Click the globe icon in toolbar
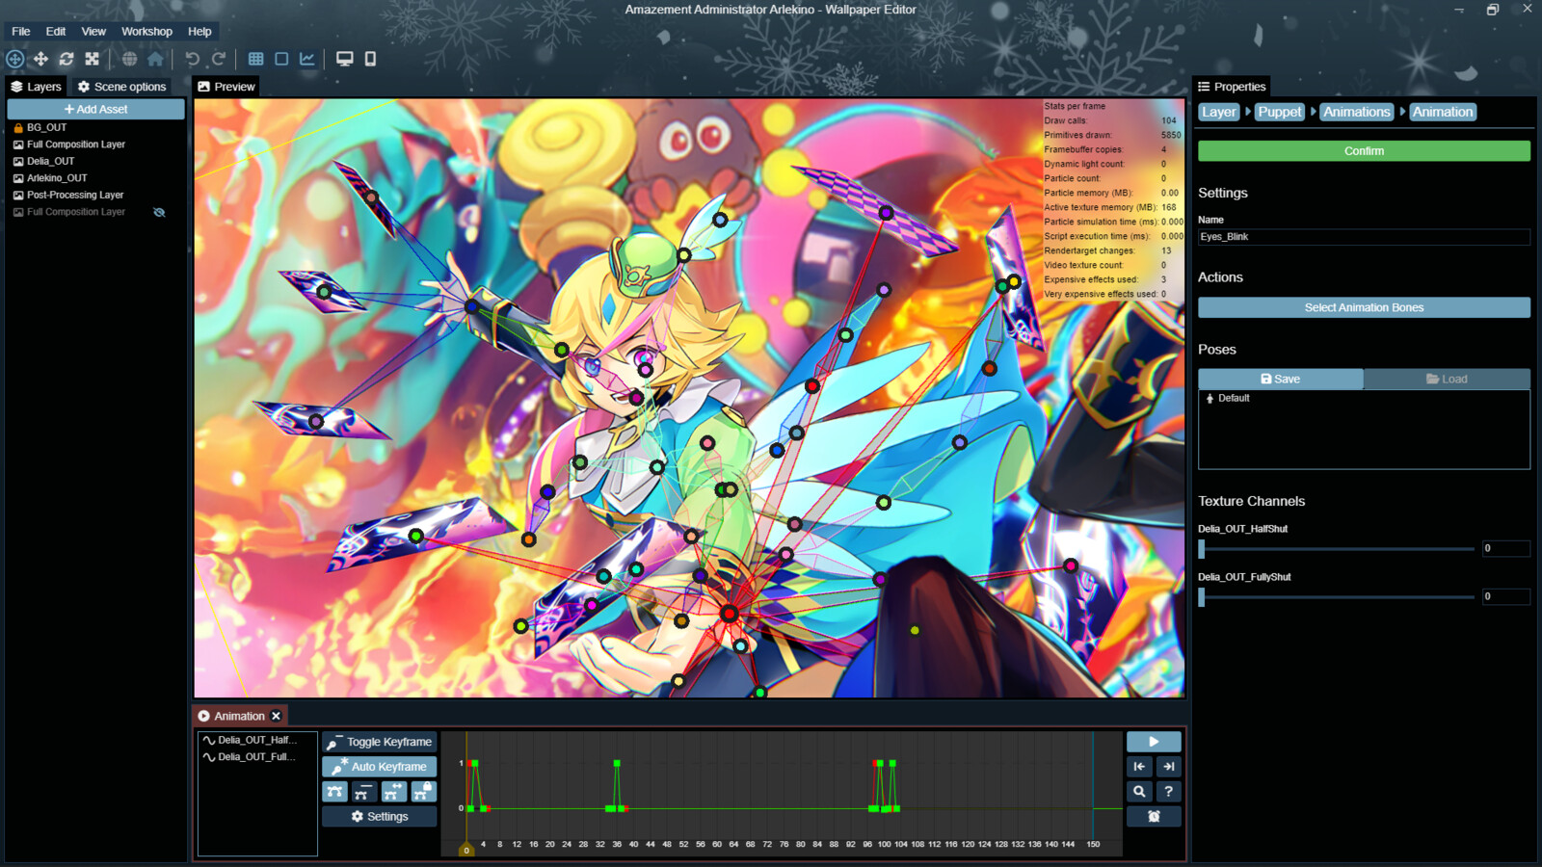Viewport: 1542px width, 867px height. [x=129, y=59]
